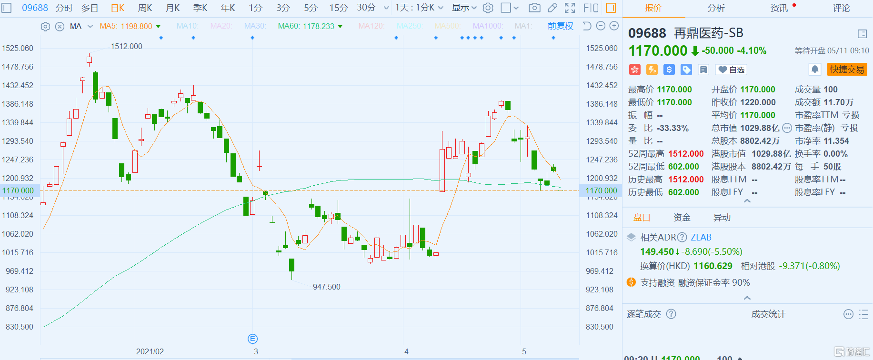Screen dimensions: 873x360
Task: Open the 1天:1分K period dropdown
Action: (419, 8)
